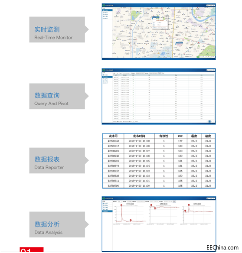Select serial number cell 42790043
The image size is (242, 253).
coord(113,141)
